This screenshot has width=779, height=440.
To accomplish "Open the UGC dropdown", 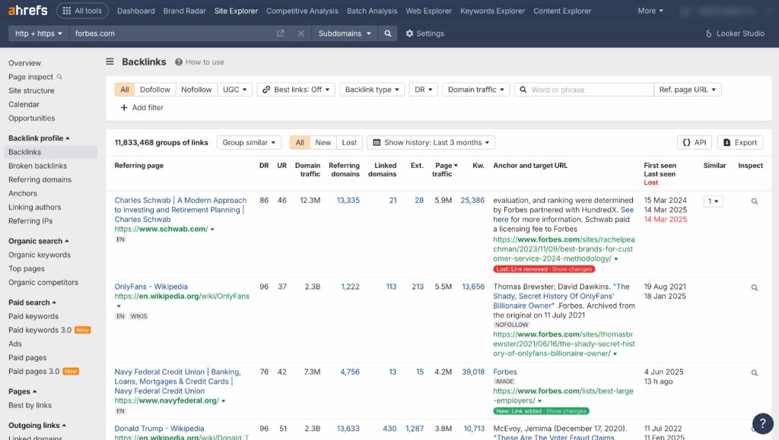I will (235, 89).
